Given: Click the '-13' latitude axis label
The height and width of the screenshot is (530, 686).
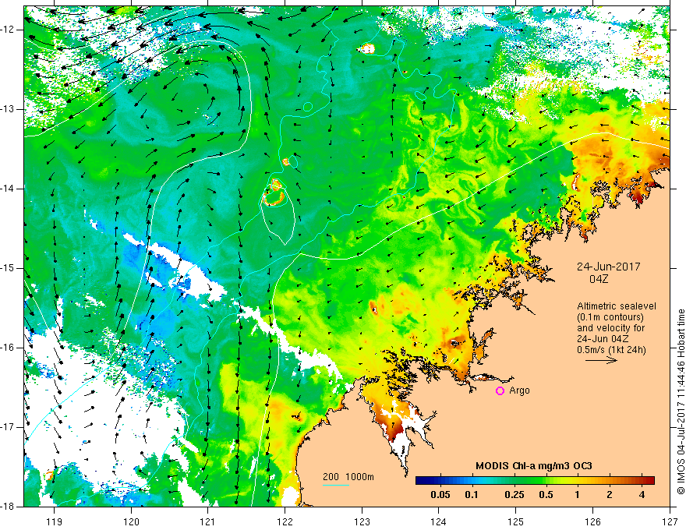Looking at the screenshot, I should point(9,109).
